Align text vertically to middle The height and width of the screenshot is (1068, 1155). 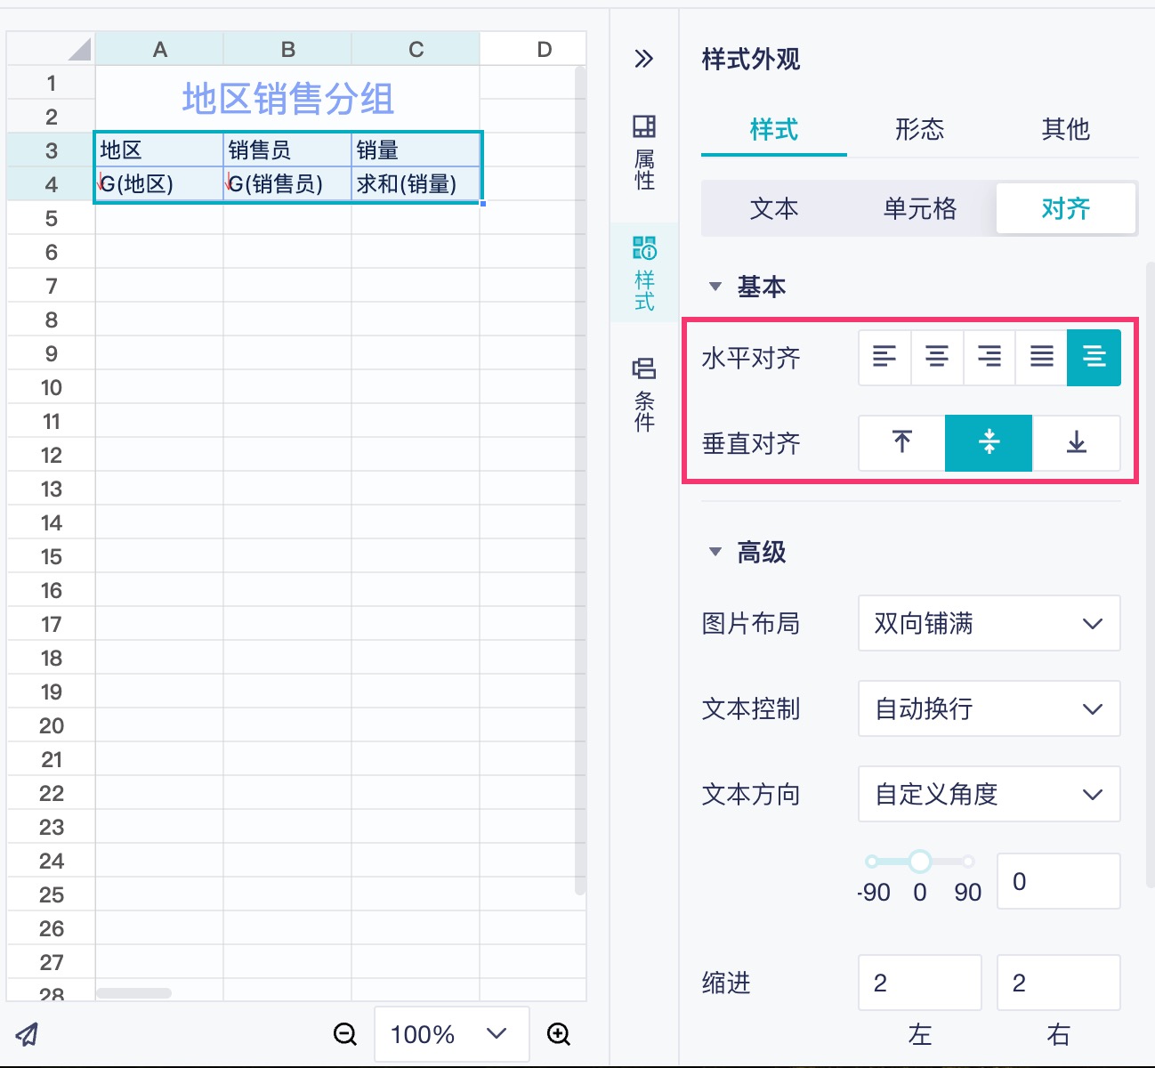(989, 442)
